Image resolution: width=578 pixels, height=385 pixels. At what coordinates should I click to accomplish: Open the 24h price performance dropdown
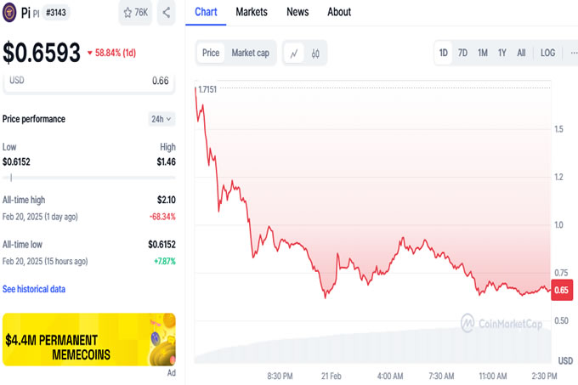point(161,119)
